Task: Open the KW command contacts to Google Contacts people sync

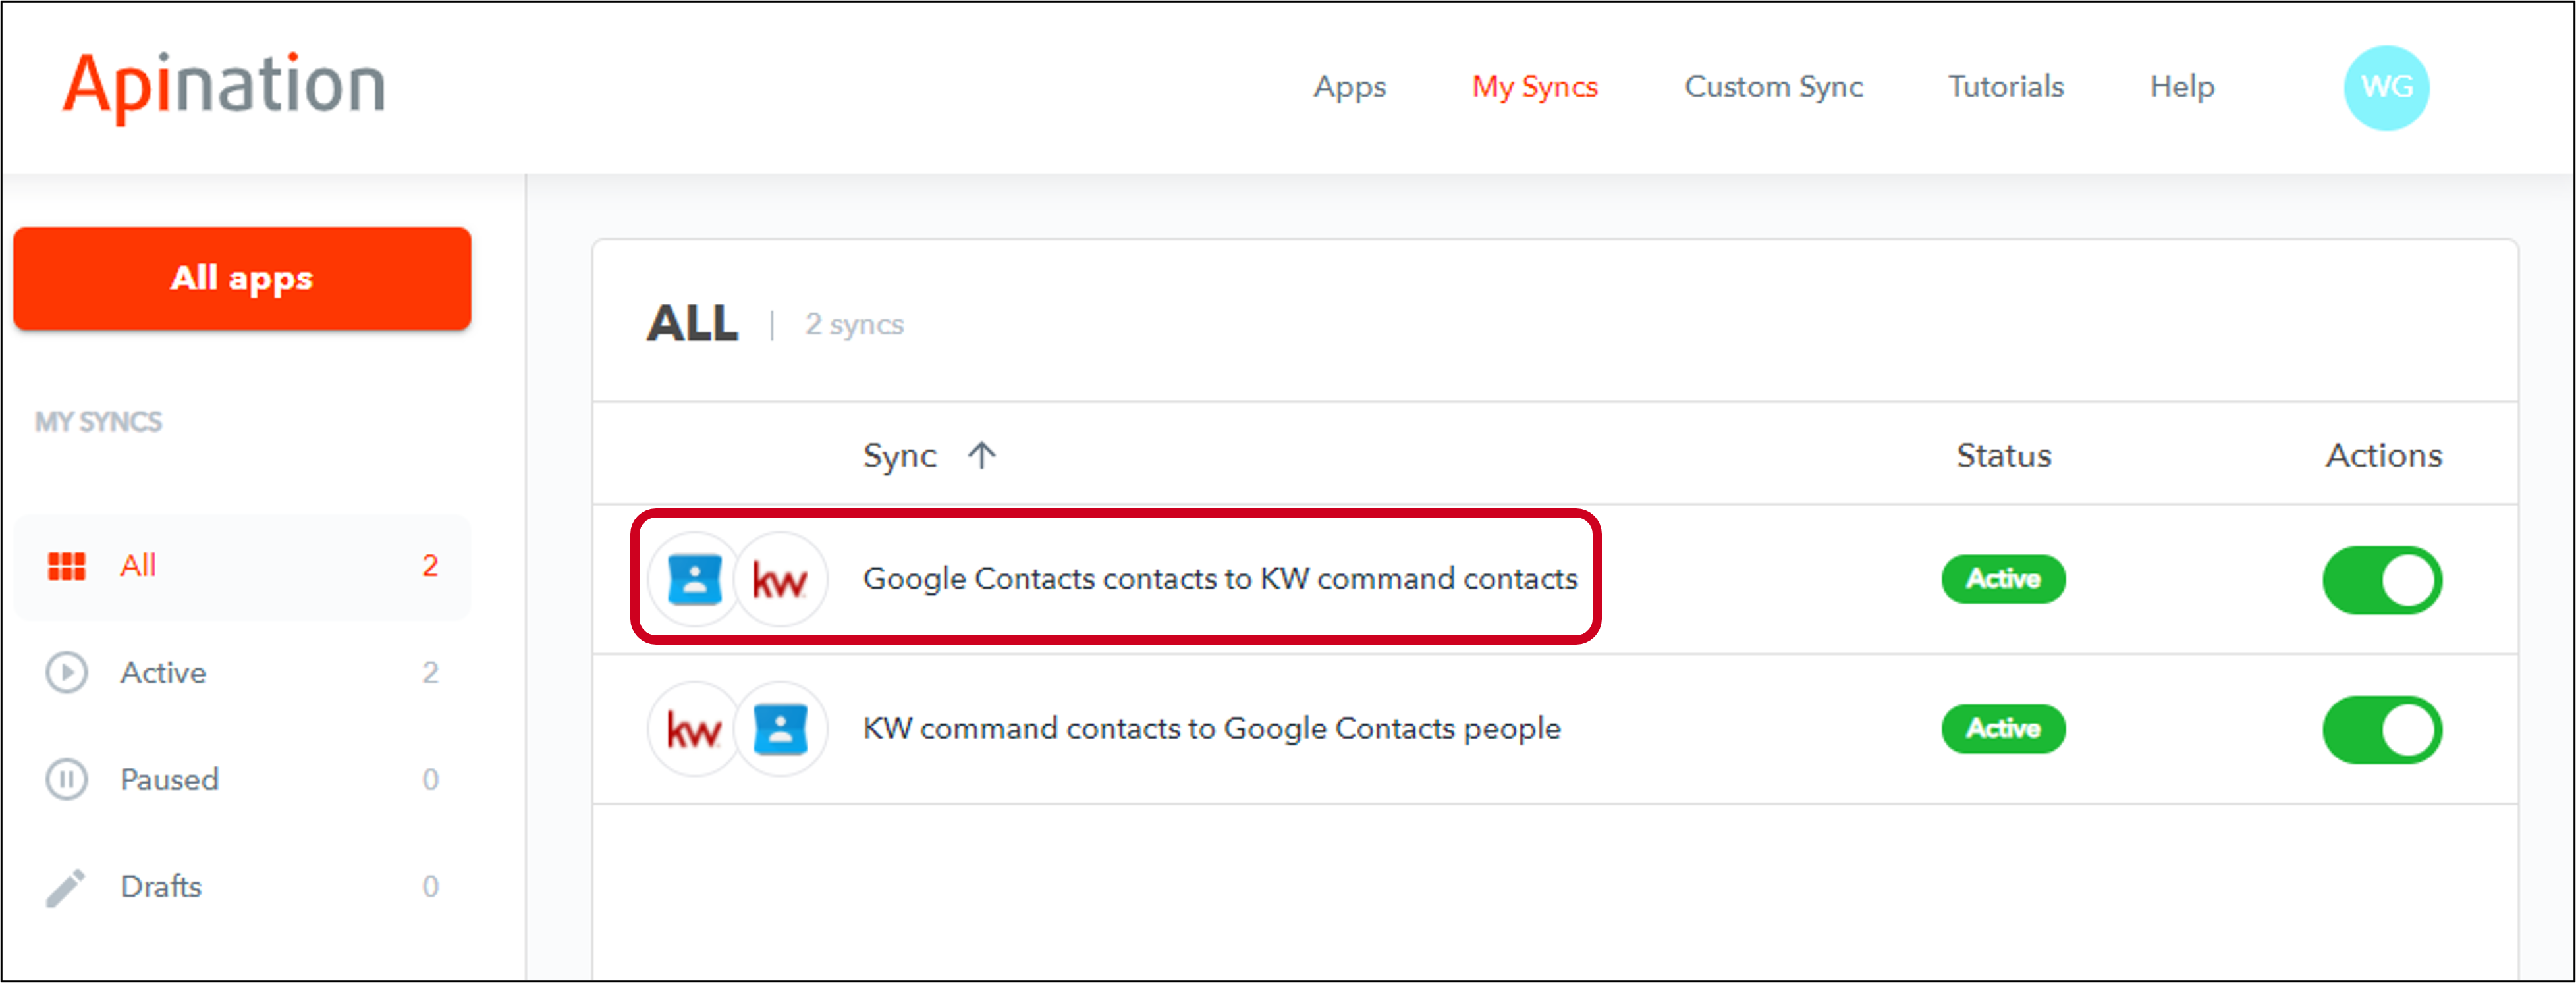Action: (x=1211, y=729)
